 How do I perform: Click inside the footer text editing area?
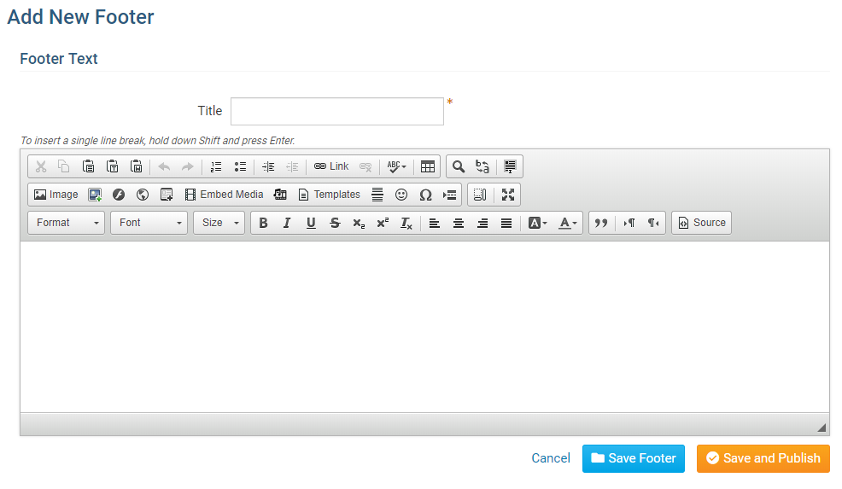(424, 327)
